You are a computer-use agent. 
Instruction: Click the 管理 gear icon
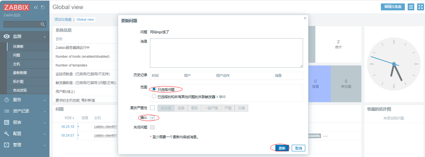[x=6, y=145]
